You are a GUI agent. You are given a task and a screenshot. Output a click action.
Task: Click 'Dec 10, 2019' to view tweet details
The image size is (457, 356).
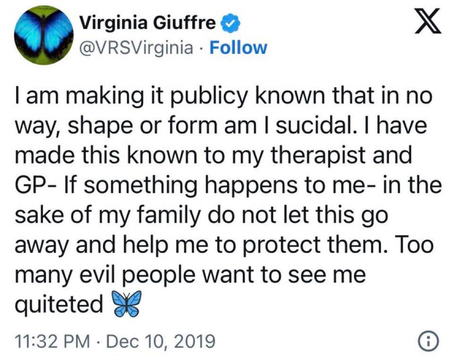pyautogui.click(x=161, y=340)
